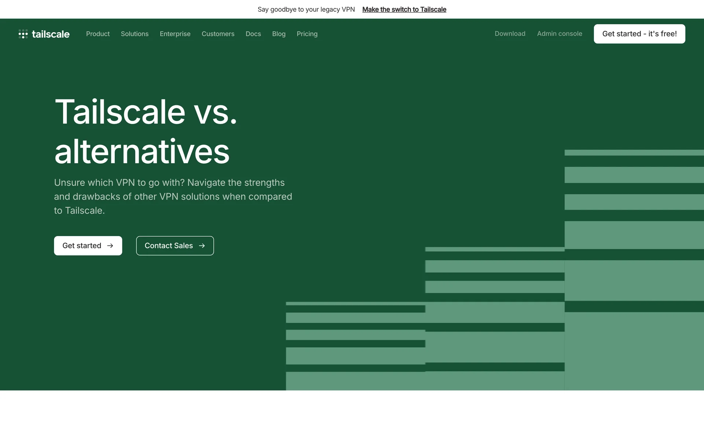Open the Enterprise navigation item

[175, 34]
